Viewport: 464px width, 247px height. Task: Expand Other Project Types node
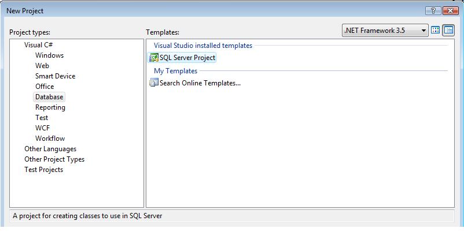[x=54, y=159]
